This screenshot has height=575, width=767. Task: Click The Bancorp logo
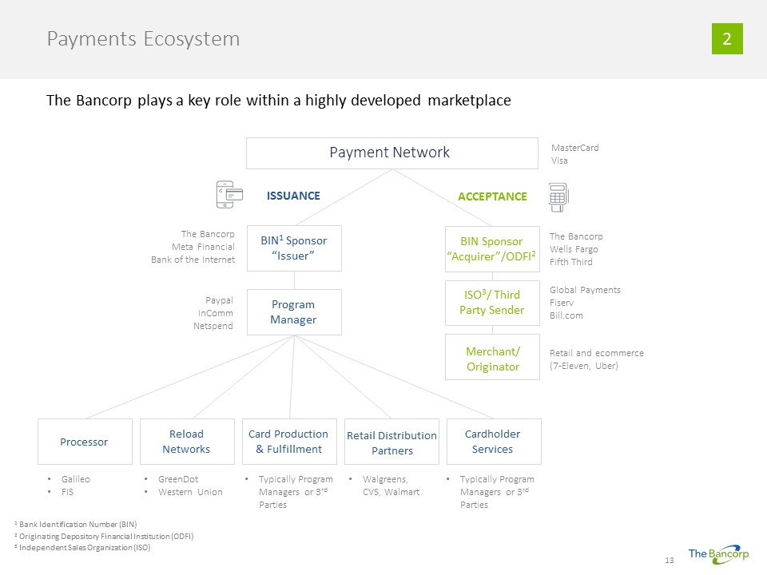click(x=715, y=554)
